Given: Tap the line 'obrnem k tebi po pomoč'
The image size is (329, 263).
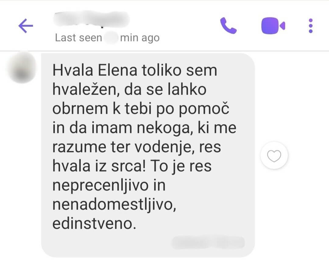Looking at the screenshot, I should coord(141,109).
